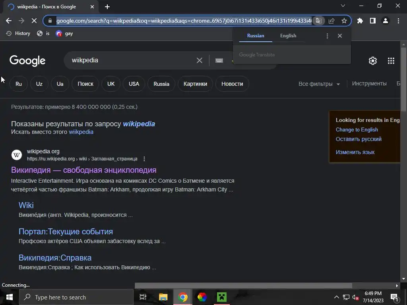407x305 pixels.
Task: Open the Google apps grid
Action: (x=391, y=61)
